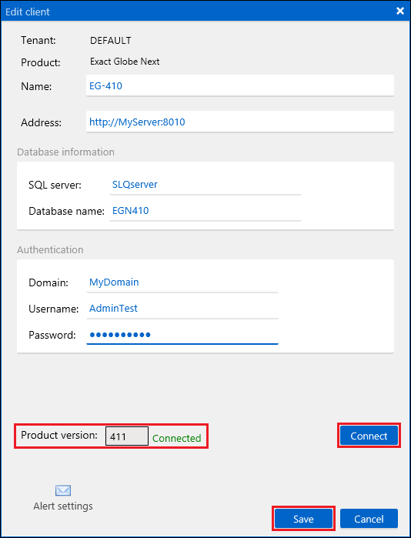Focus the Domain field showing MyDomain
This screenshot has height=538, width=411.
click(x=182, y=282)
